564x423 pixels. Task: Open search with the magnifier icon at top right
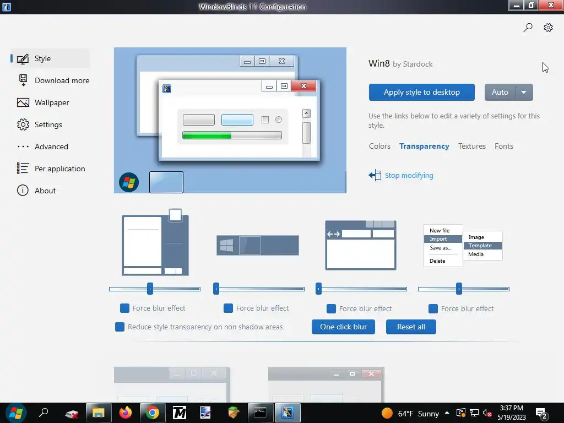click(528, 28)
